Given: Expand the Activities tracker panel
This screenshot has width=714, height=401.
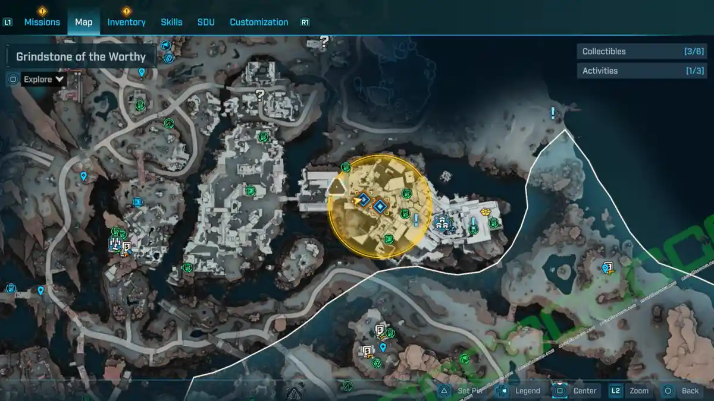Looking at the screenshot, I should 633,71.
